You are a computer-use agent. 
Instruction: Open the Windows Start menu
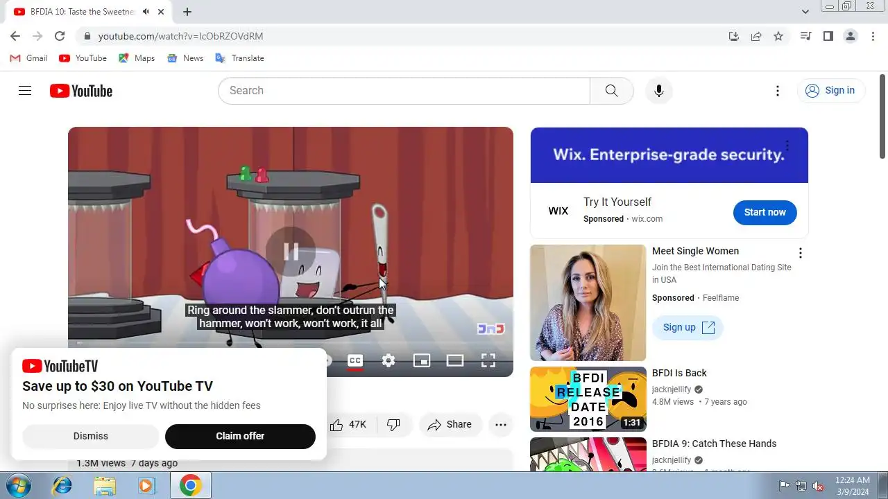[x=19, y=486]
